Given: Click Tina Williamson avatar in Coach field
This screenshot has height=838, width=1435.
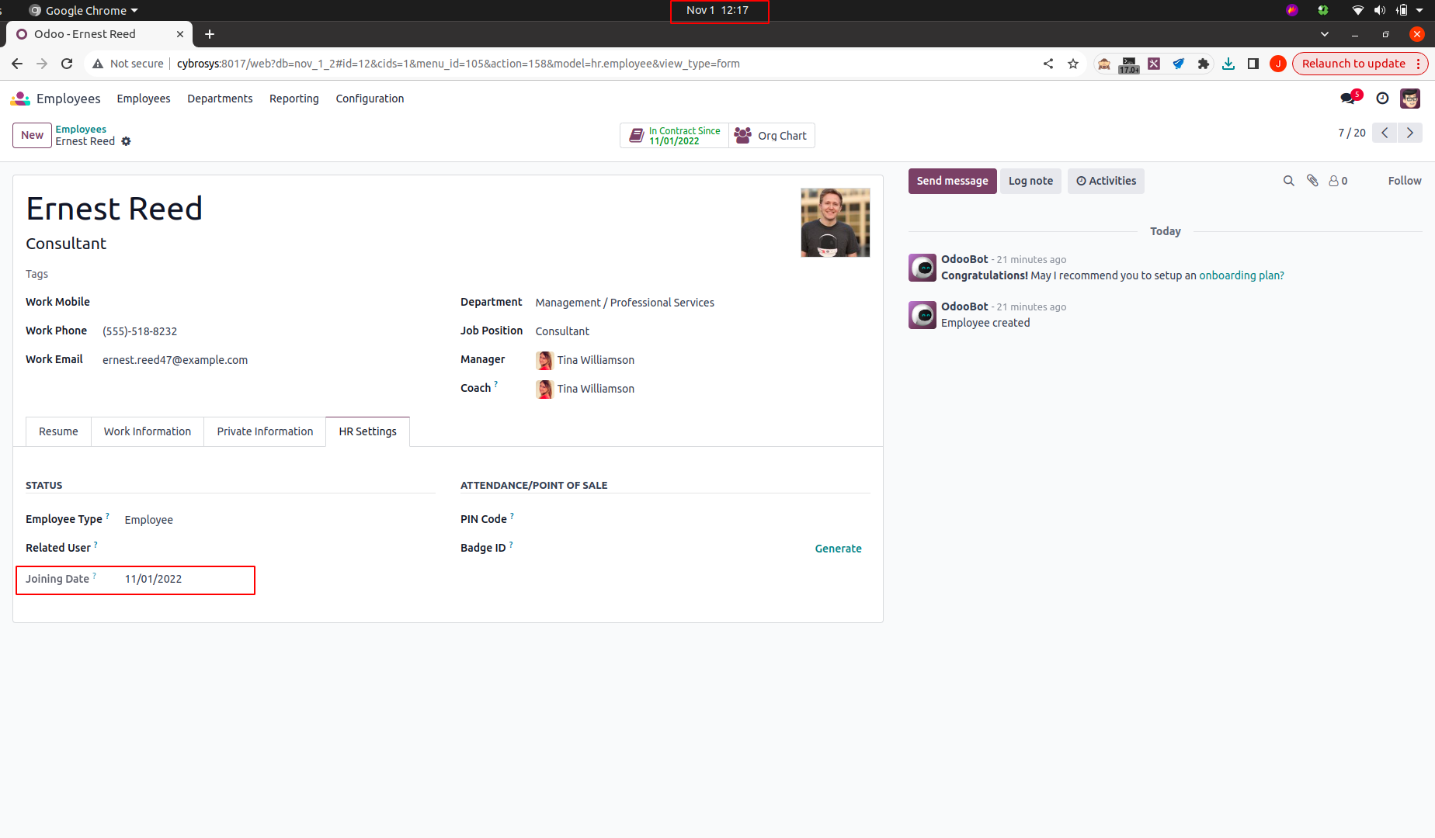Looking at the screenshot, I should click(x=544, y=389).
